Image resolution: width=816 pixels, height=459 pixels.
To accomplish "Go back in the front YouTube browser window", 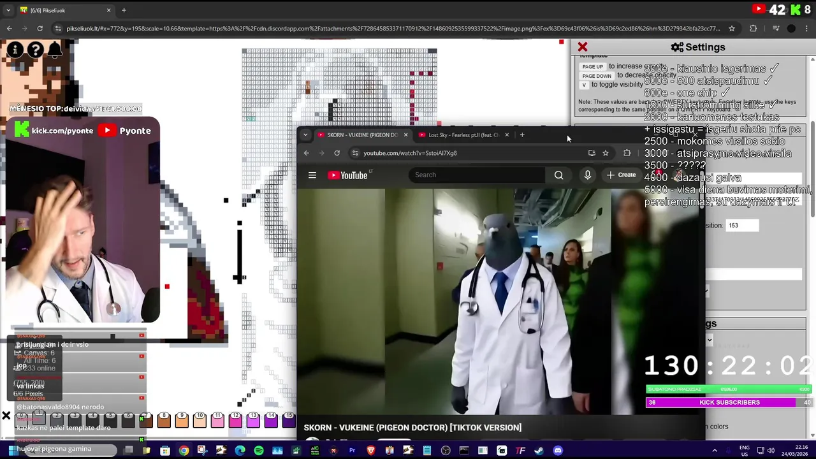I will pyautogui.click(x=306, y=153).
